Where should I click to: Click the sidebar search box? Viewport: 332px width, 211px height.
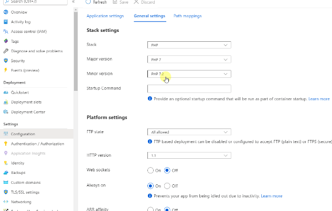point(36,2)
